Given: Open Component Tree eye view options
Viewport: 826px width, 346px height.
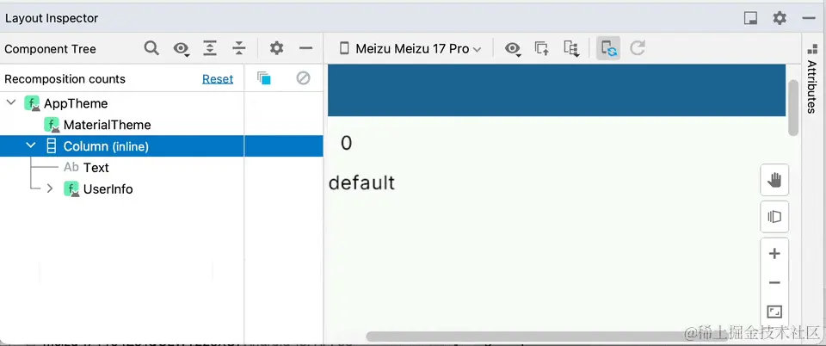Looking at the screenshot, I should point(181,49).
